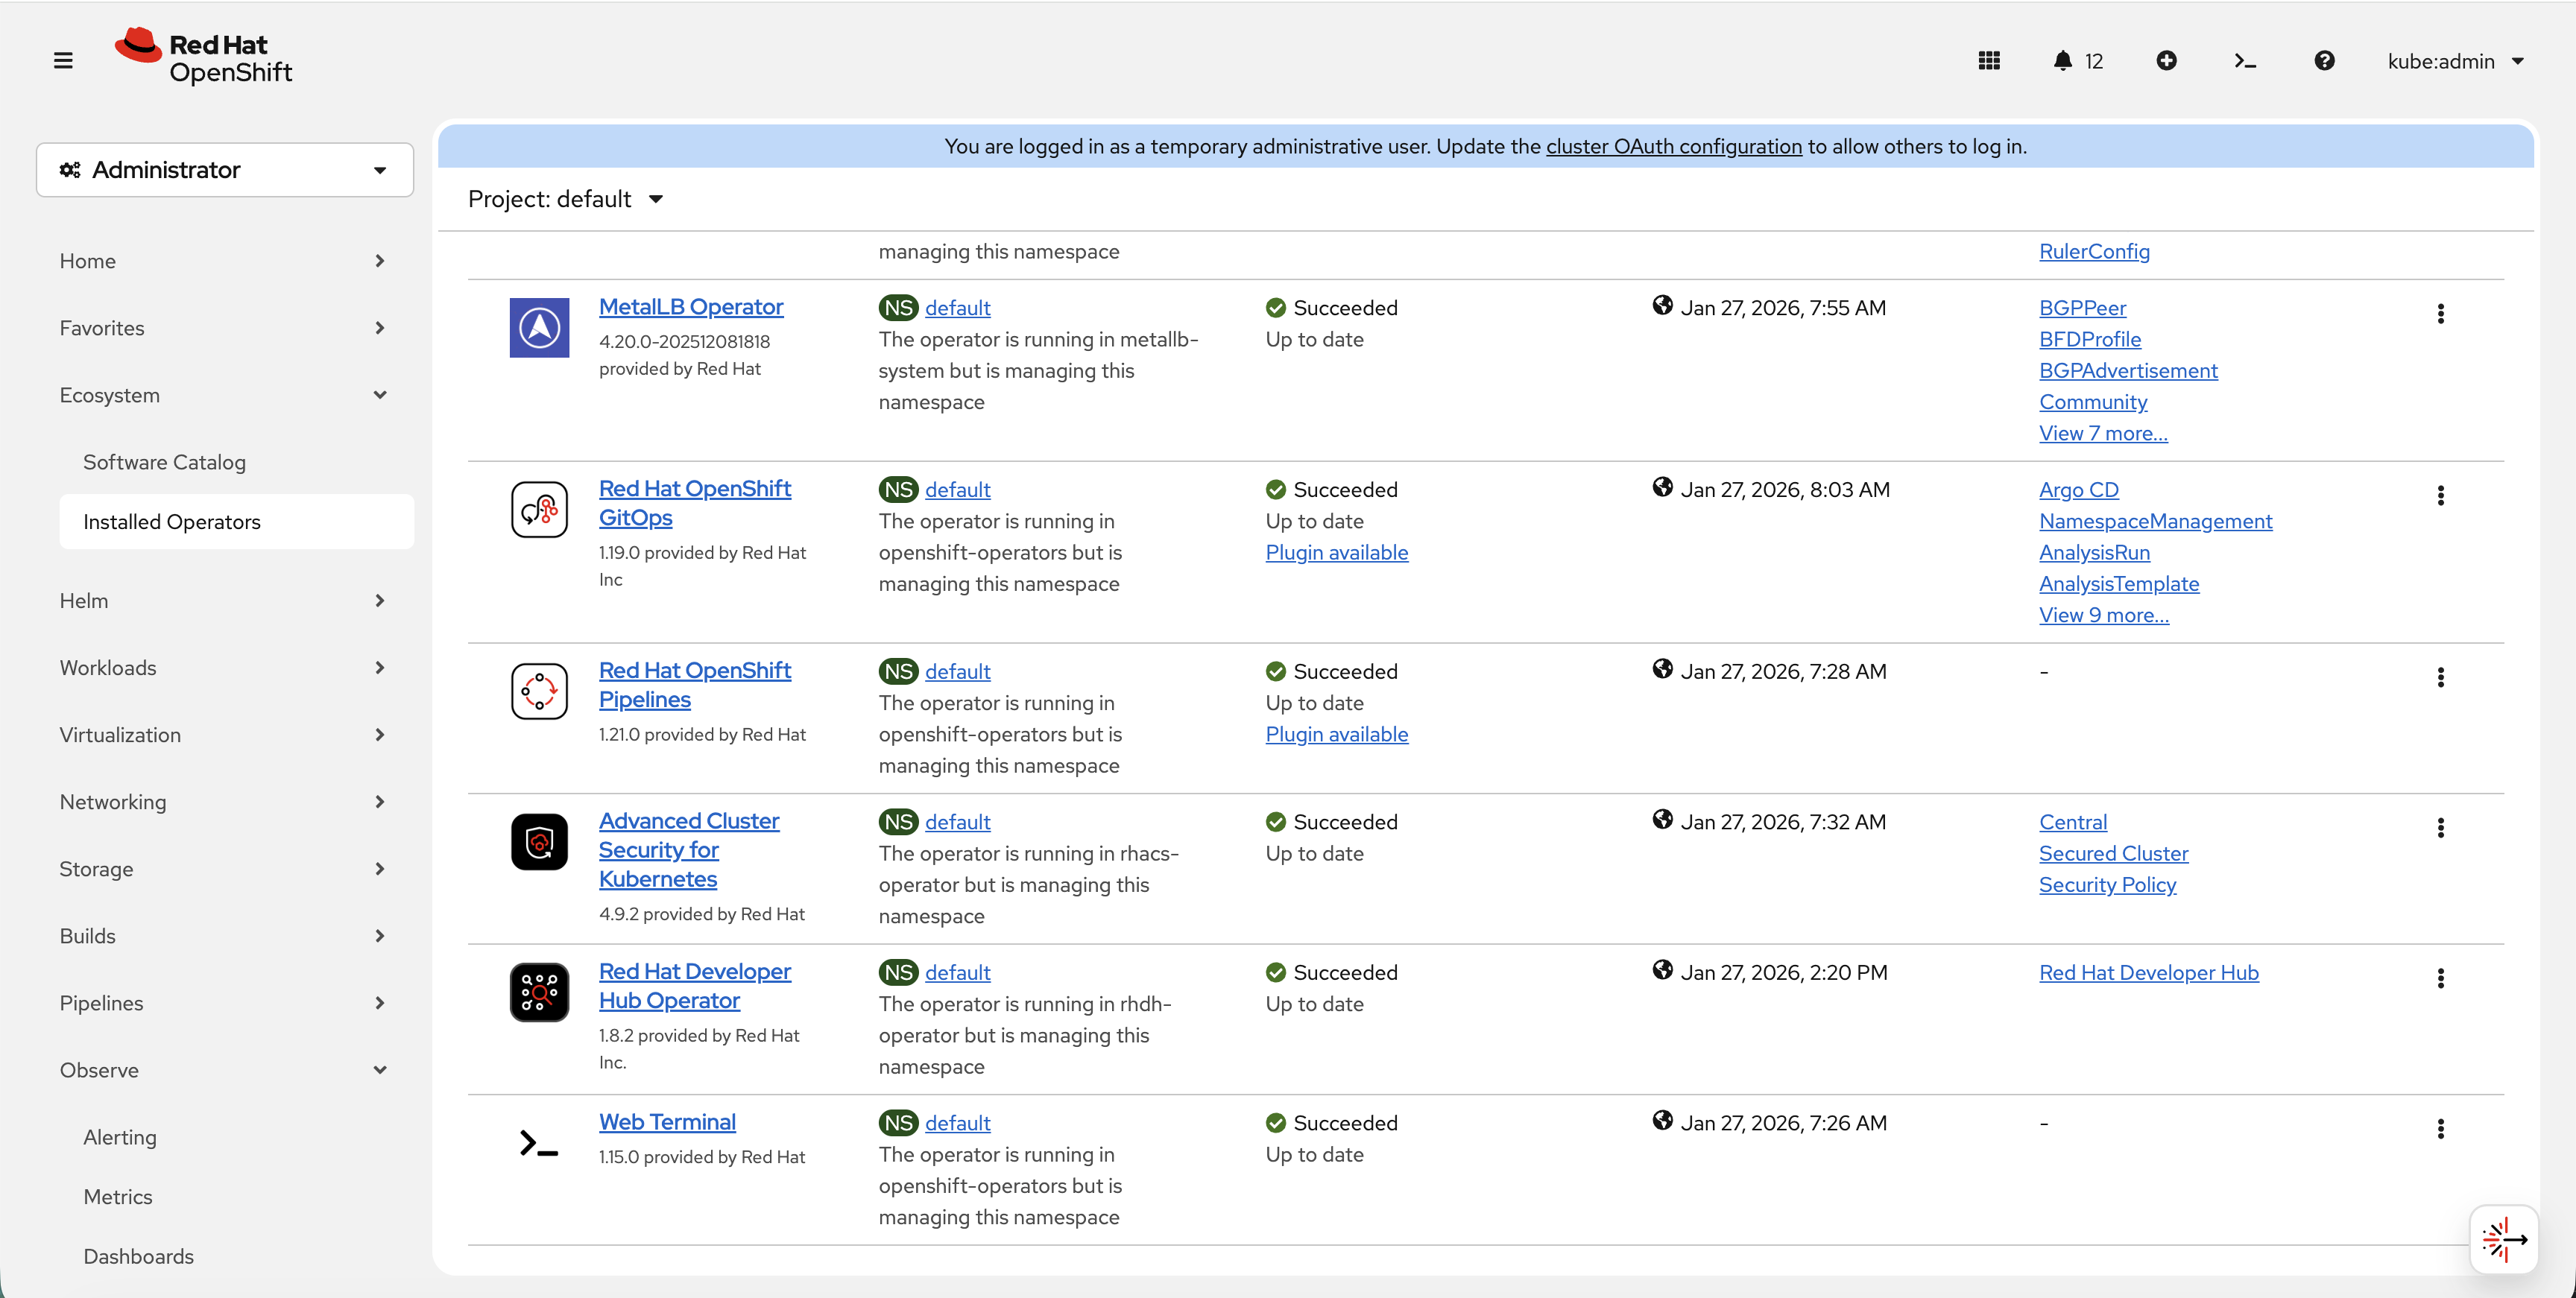The height and width of the screenshot is (1298, 2576).
Task: Open the kebab menu on the MetalLB row
Action: click(2441, 315)
